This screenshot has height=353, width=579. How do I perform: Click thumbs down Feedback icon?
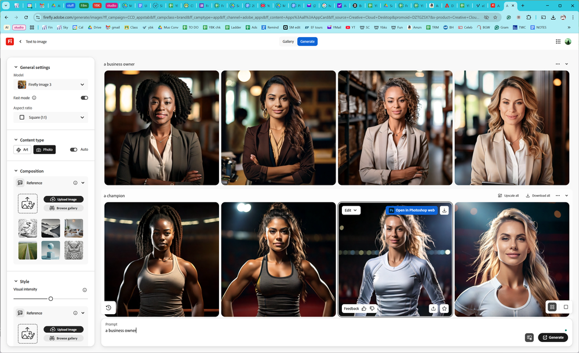click(x=372, y=309)
